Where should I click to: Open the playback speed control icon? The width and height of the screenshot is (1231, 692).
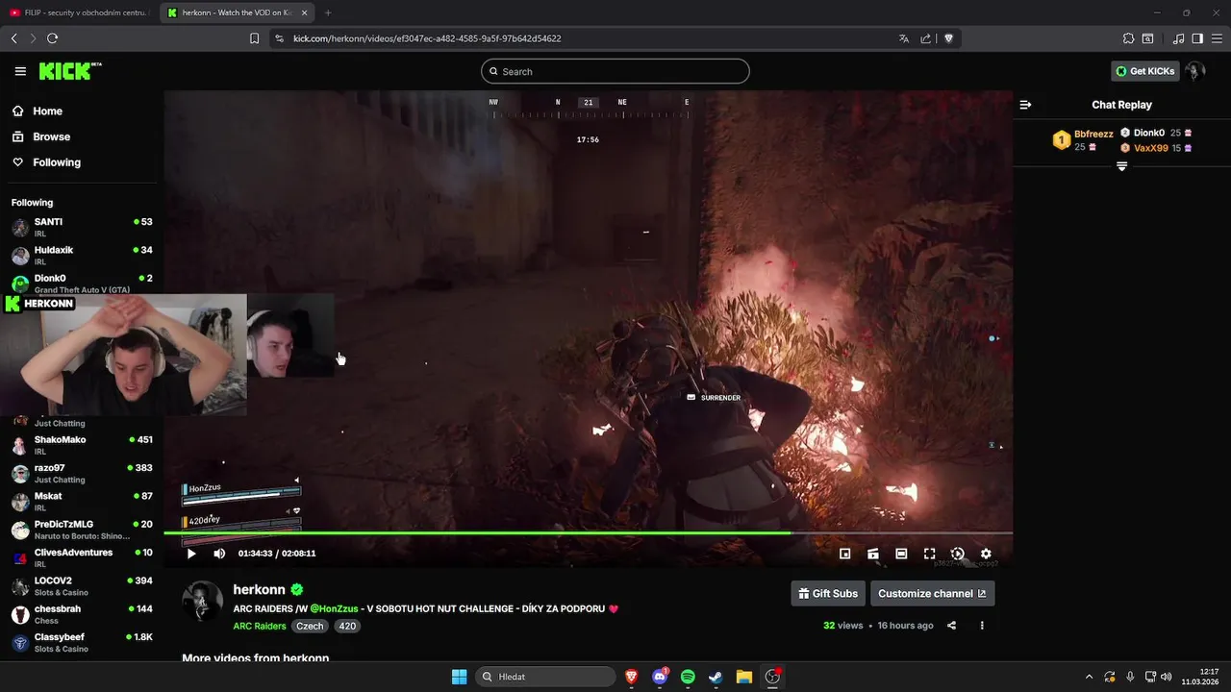pyautogui.click(x=958, y=554)
